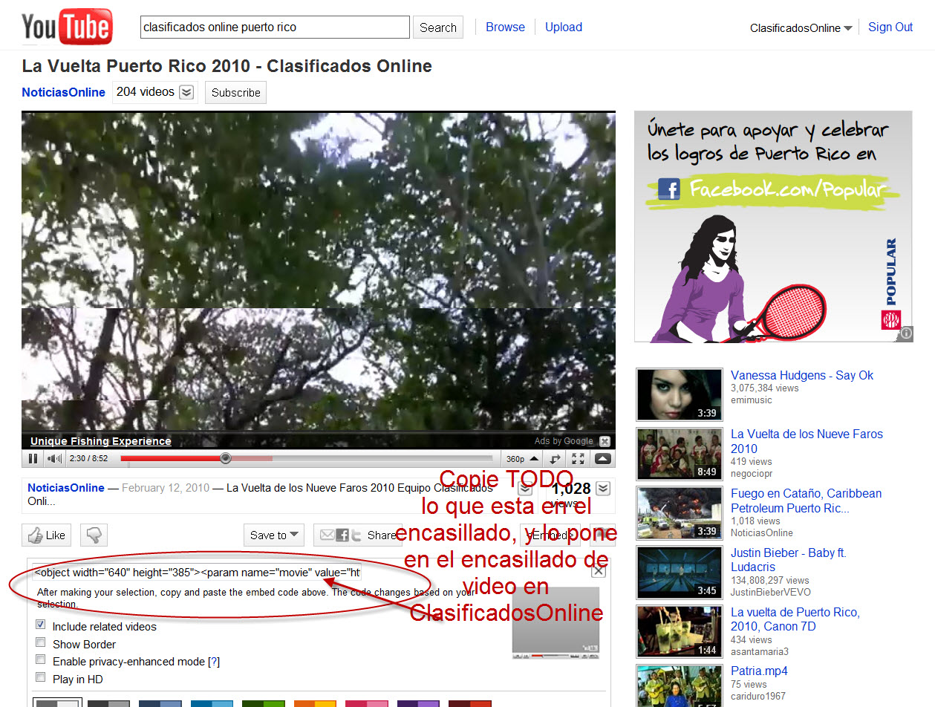Click the search box with clasificados query
935x707 pixels.
[275, 27]
